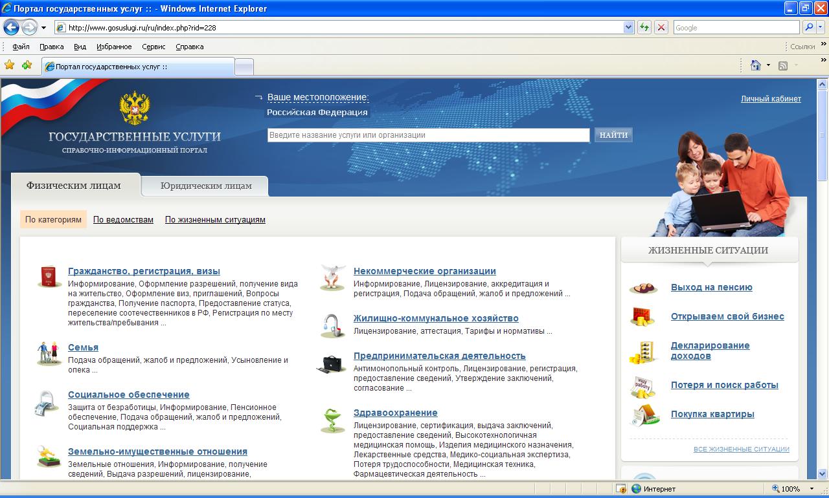Click the green medical snake icon for Здравоохранение
829x498 pixels.
point(332,420)
